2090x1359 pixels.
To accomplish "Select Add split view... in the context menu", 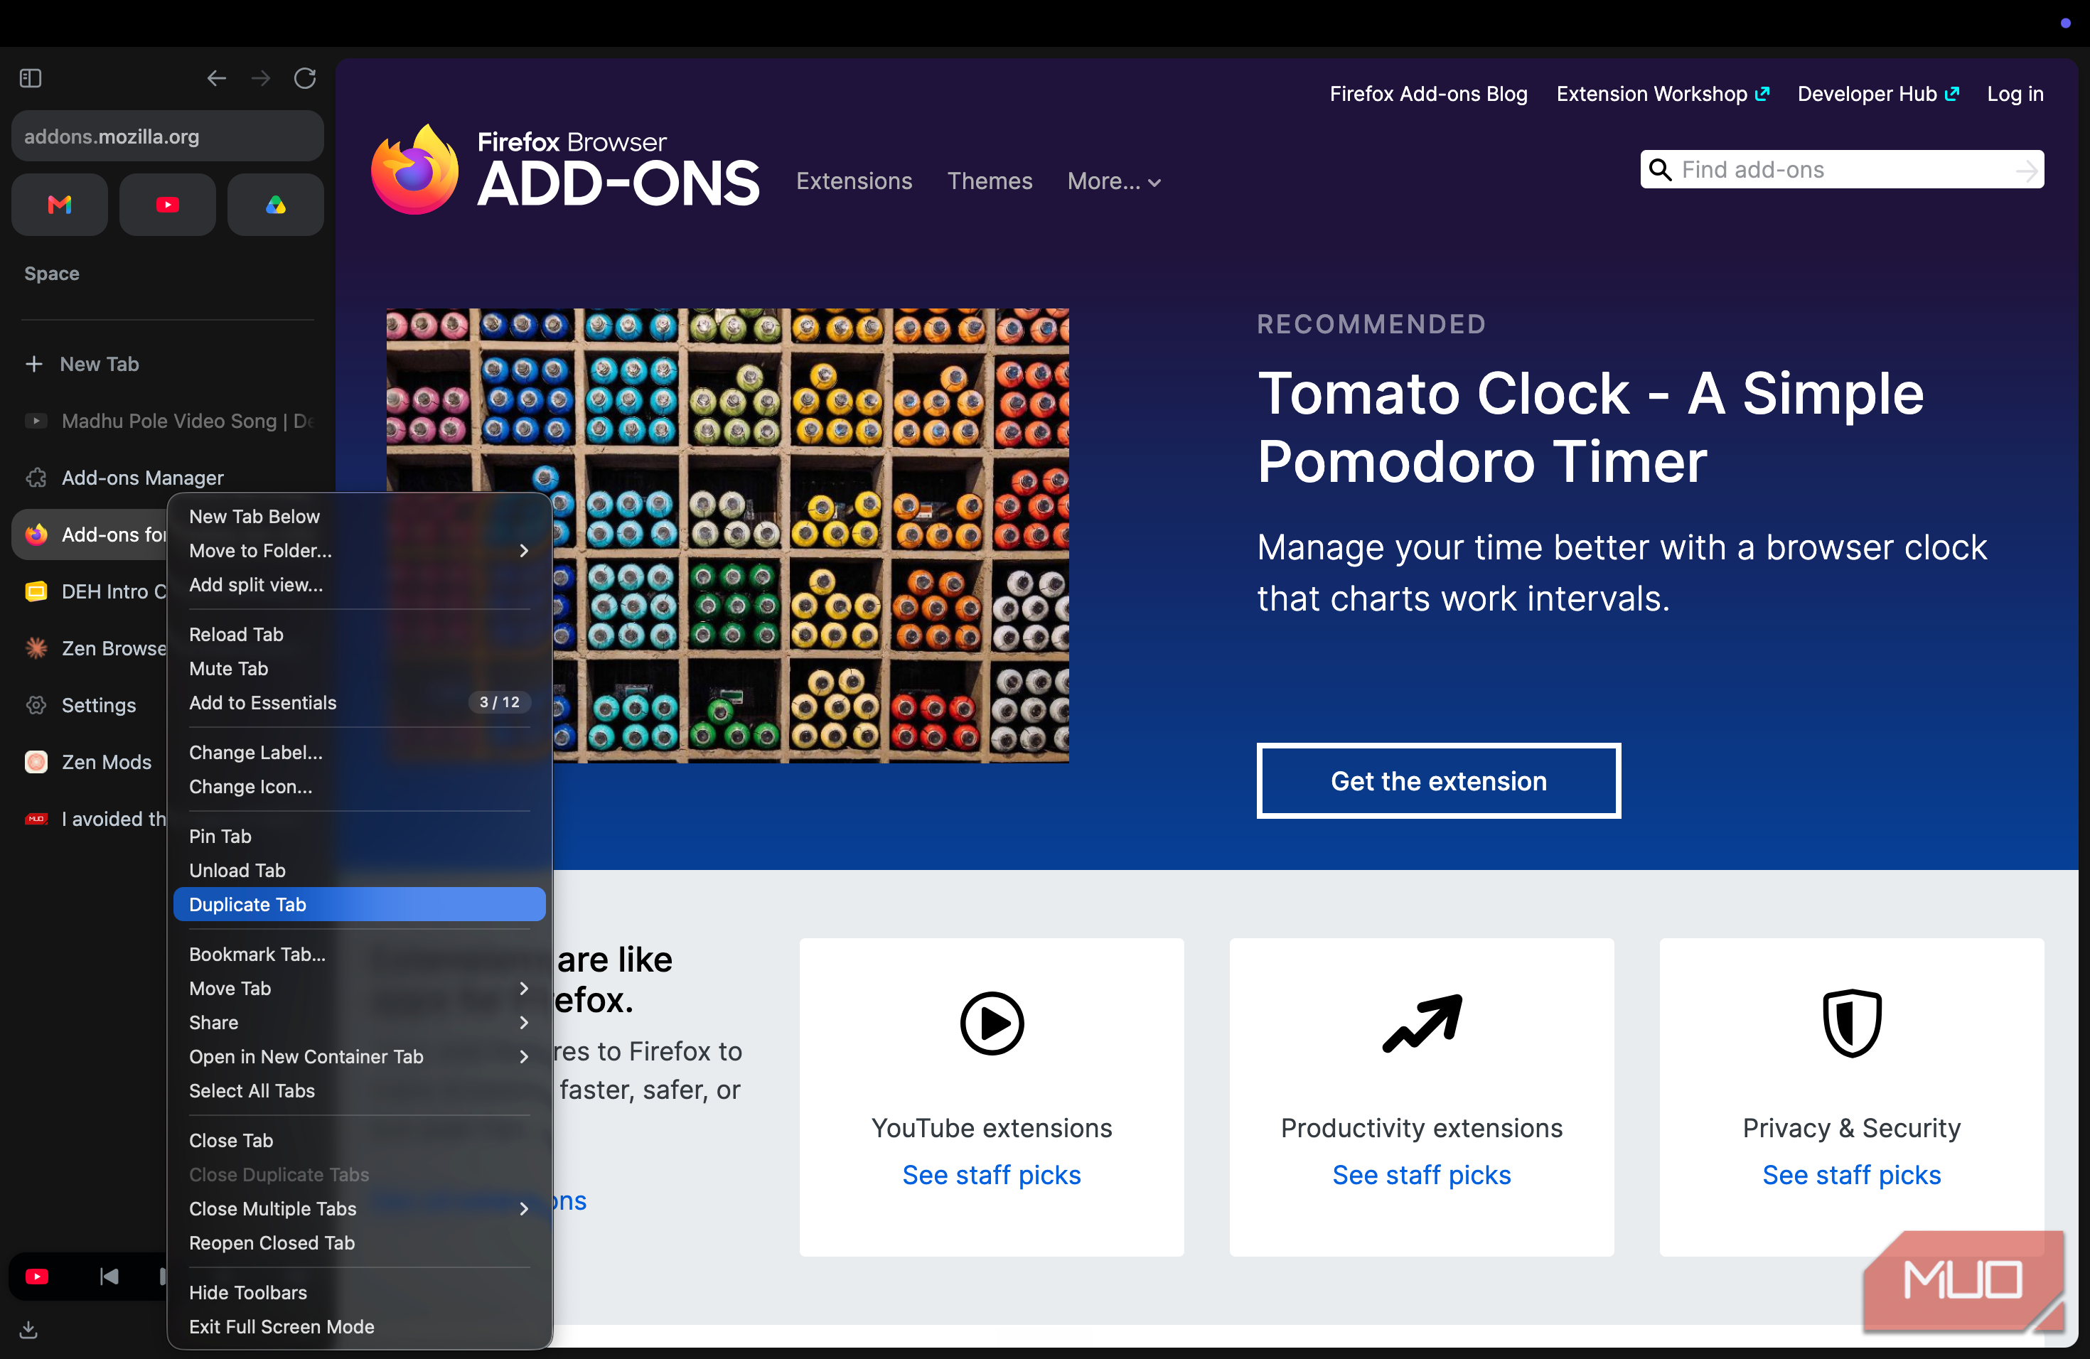I will tap(360, 585).
